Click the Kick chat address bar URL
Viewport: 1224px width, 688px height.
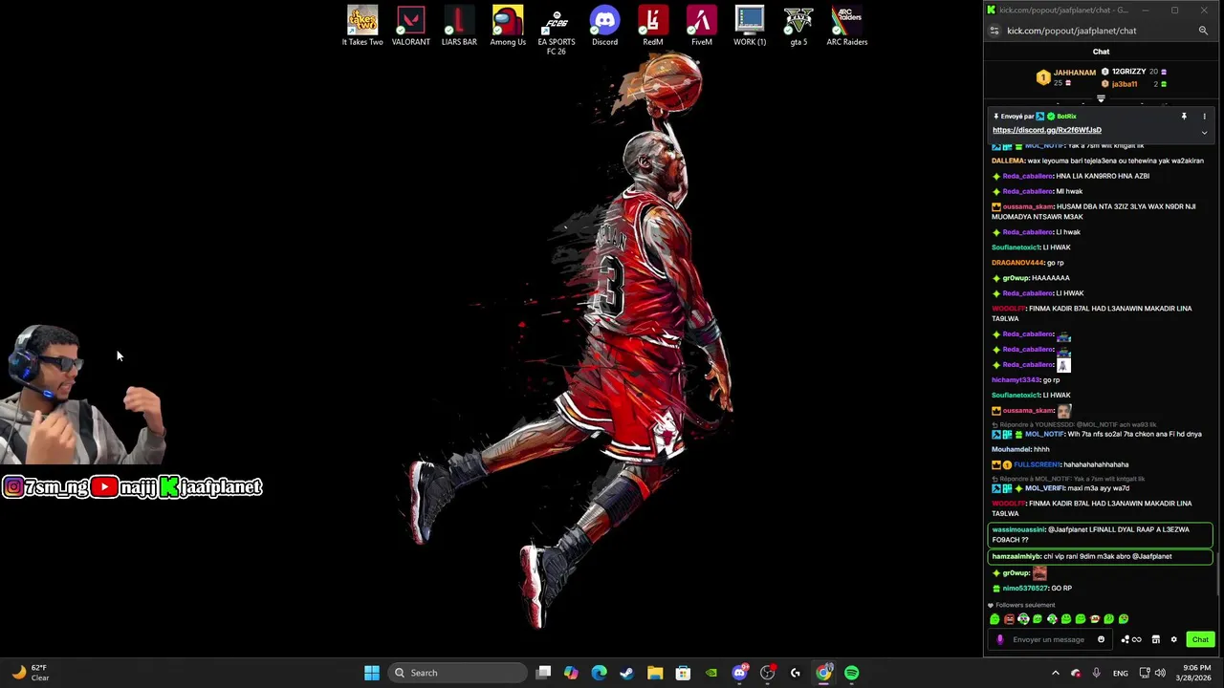coord(1071,31)
